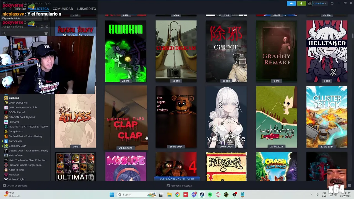Open the Opera browser taskbar icon
Viewport: 354px width, 199px height.
(x=218, y=195)
